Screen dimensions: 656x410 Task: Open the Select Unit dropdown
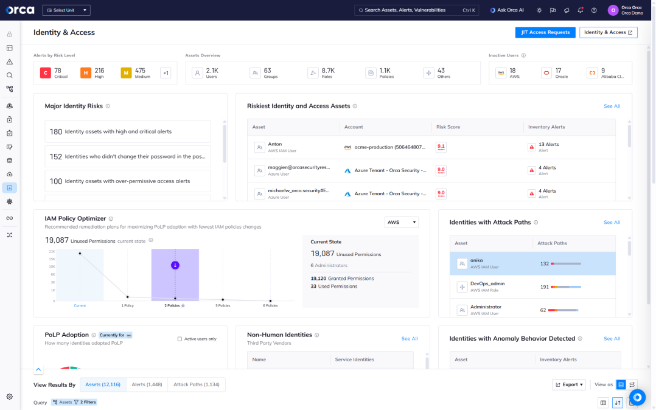(66, 10)
